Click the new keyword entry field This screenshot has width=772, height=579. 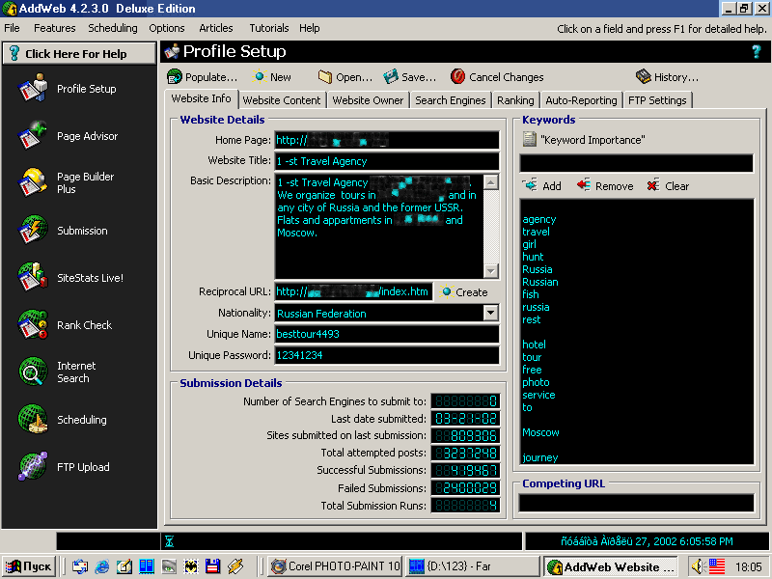636,163
